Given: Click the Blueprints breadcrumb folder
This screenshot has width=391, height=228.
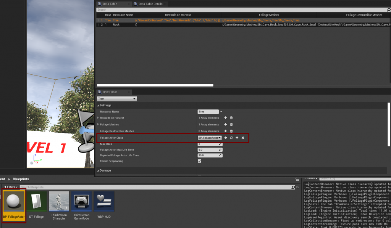Looking at the screenshot, I should tap(21, 179).
